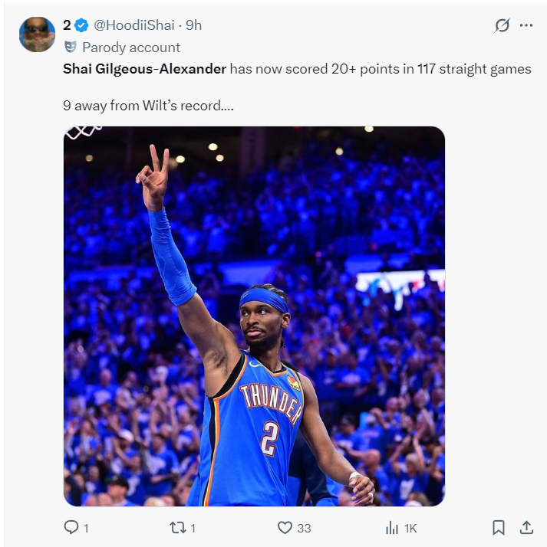The width and height of the screenshot is (547, 547).
Task: Like the post with the heart icon
Action: [x=285, y=527]
